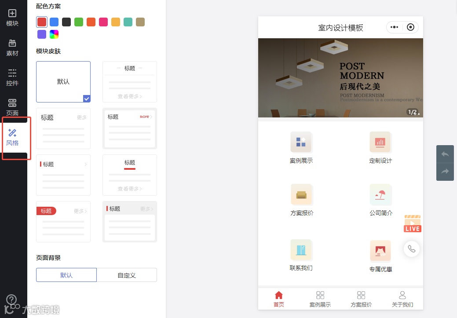Click the 1/2 banner page indicator

413,112
